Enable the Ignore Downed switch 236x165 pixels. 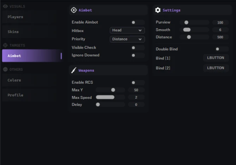(138, 55)
